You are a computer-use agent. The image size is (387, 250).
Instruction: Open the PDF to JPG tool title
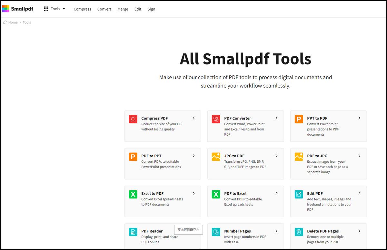(x=317, y=156)
